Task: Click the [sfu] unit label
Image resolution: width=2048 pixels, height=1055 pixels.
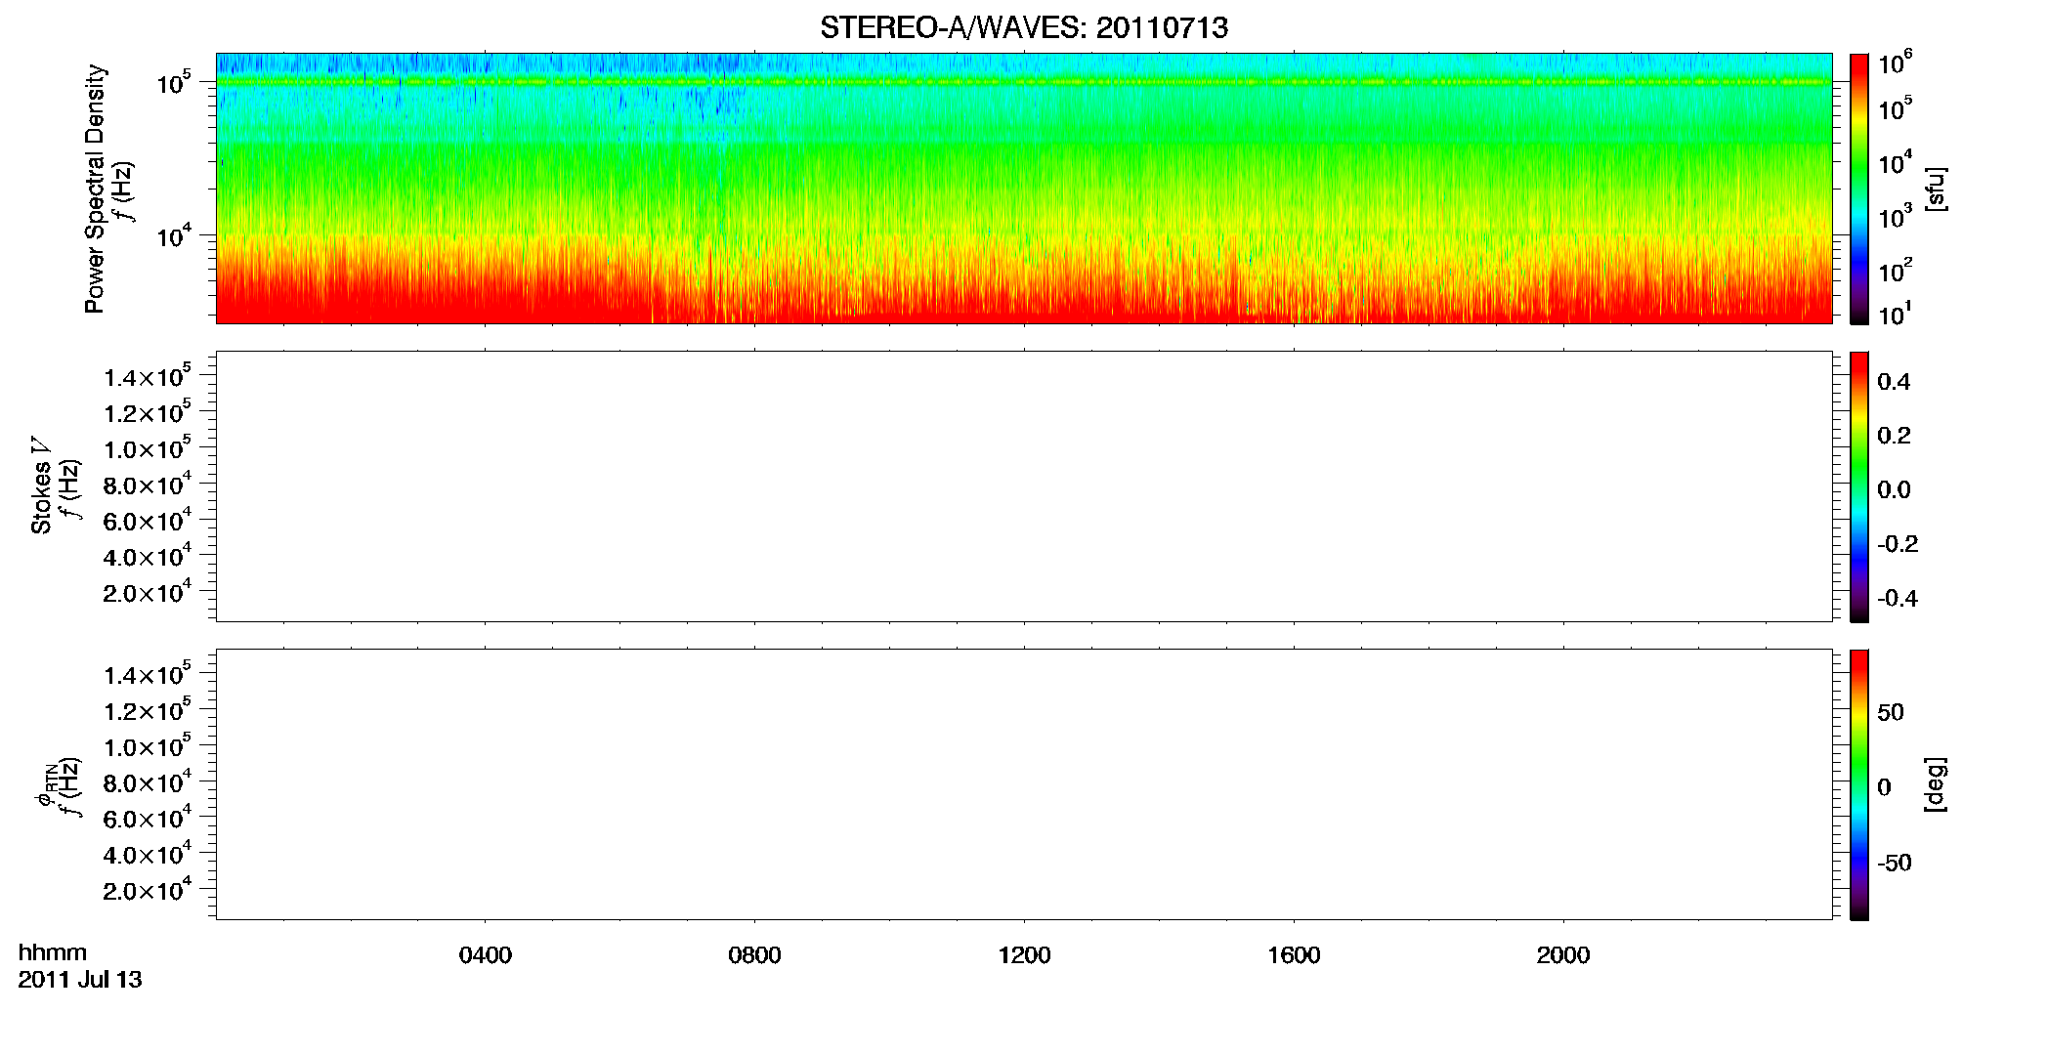Action: (1936, 190)
